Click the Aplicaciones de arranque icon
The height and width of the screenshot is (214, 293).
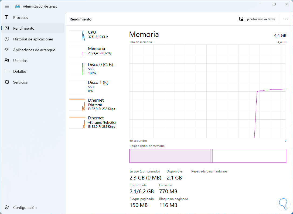click(7, 50)
